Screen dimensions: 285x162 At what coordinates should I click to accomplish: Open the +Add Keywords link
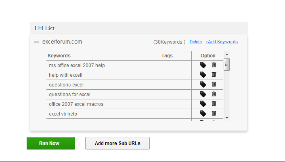(x=222, y=42)
